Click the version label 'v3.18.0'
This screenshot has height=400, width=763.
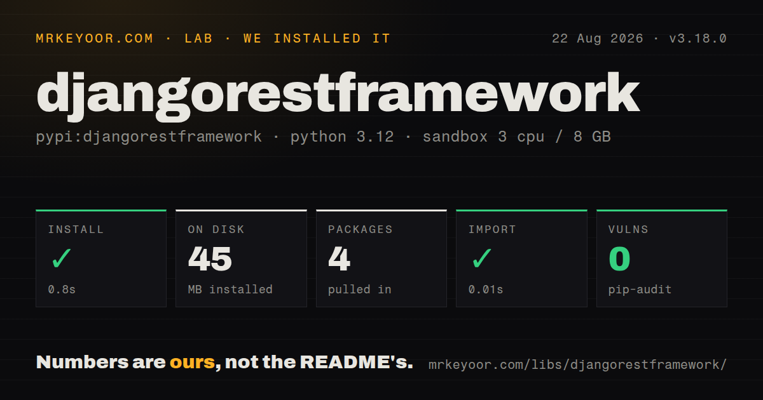[x=698, y=39]
